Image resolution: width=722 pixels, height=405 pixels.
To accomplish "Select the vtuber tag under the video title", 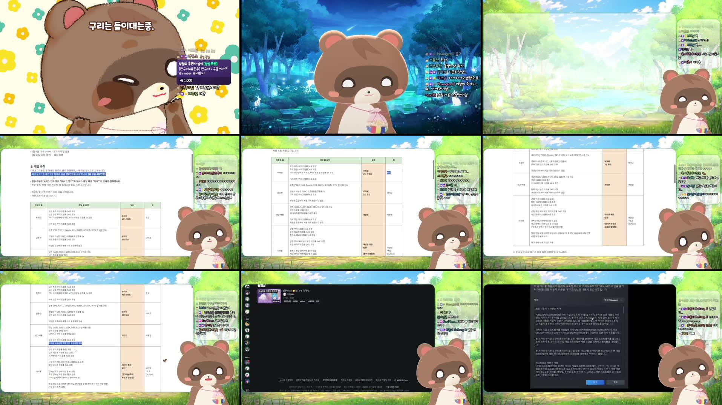I will 302,301.
